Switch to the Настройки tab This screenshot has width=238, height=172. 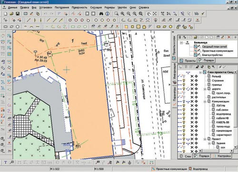tap(222, 156)
